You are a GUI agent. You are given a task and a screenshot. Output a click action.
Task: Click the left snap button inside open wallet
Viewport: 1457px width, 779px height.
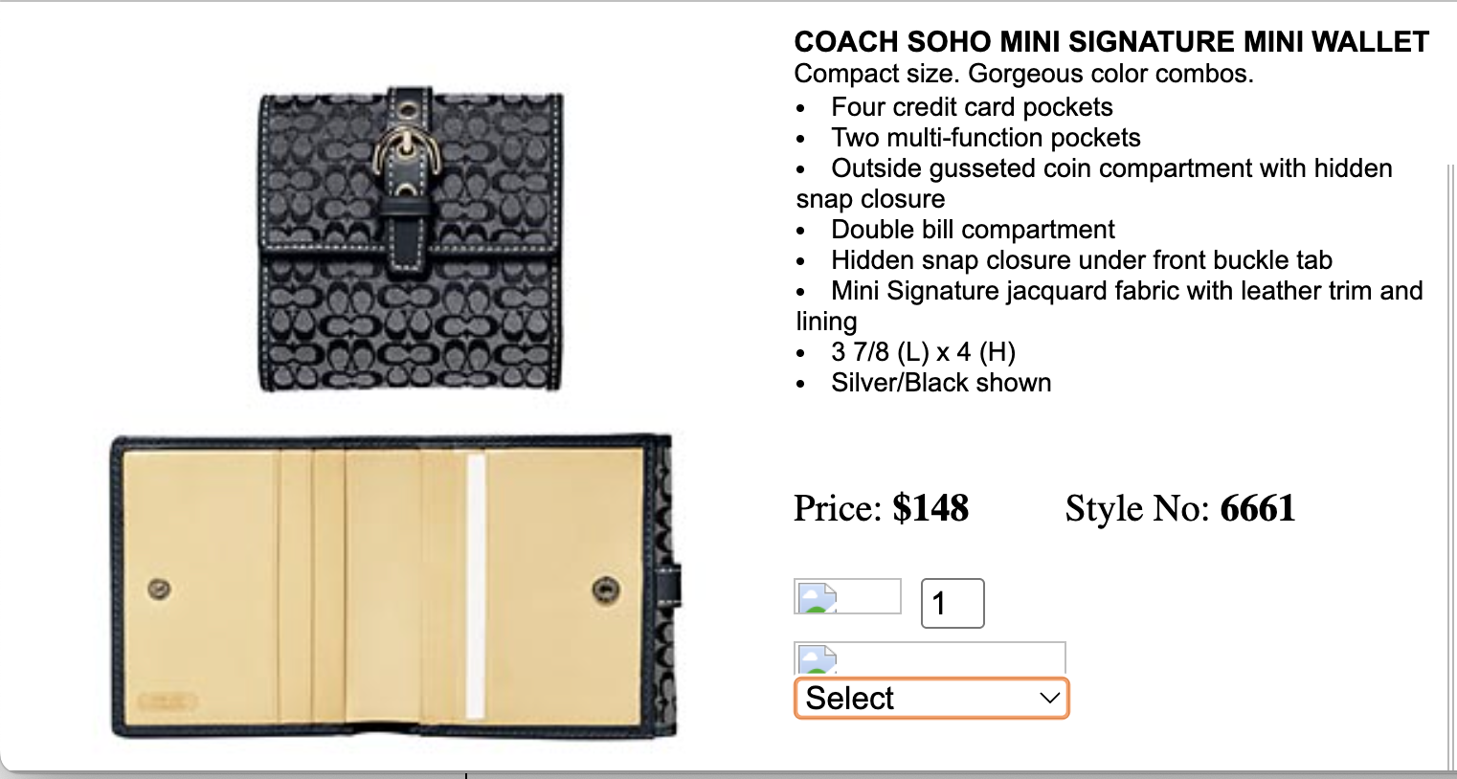[x=160, y=589]
